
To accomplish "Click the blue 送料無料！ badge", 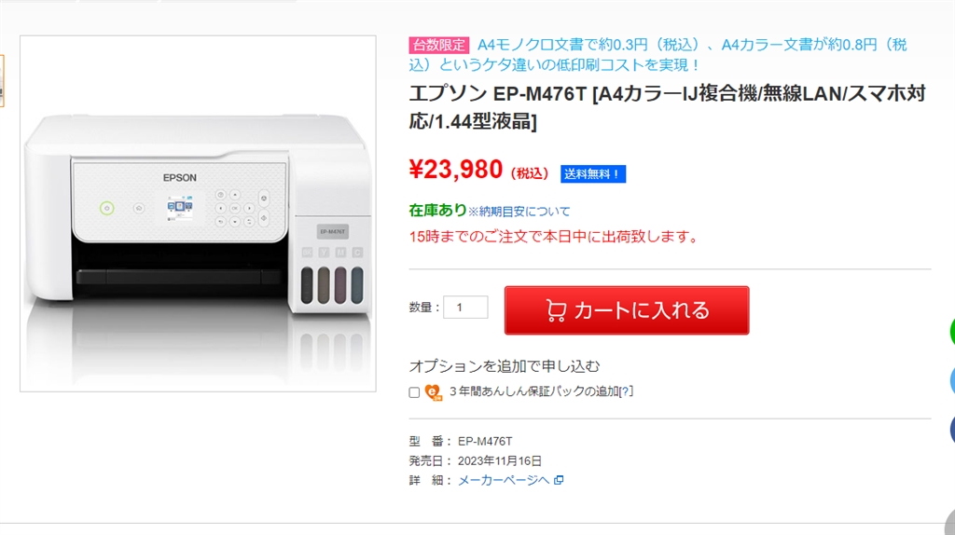I will click(592, 174).
